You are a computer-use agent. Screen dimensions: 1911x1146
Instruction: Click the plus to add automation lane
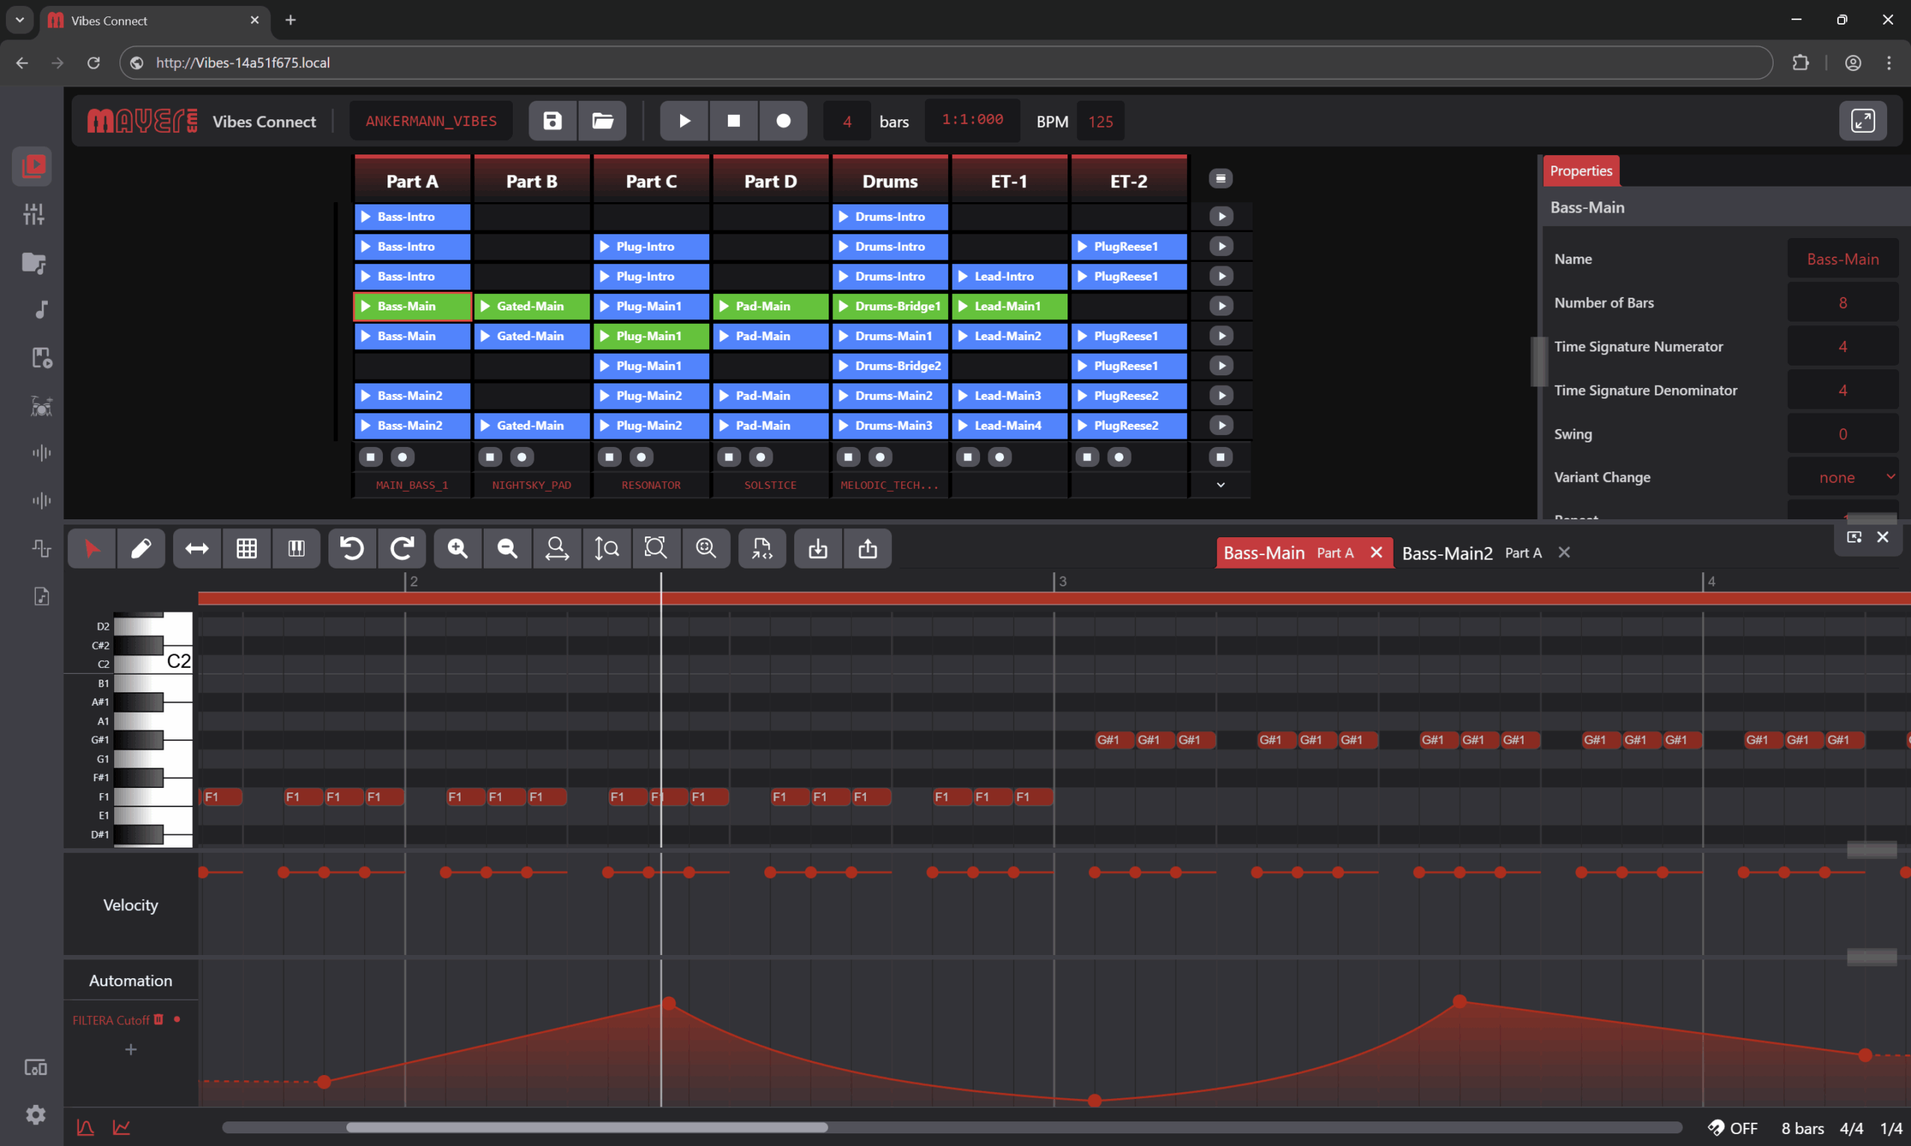pyautogui.click(x=131, y=1050)
